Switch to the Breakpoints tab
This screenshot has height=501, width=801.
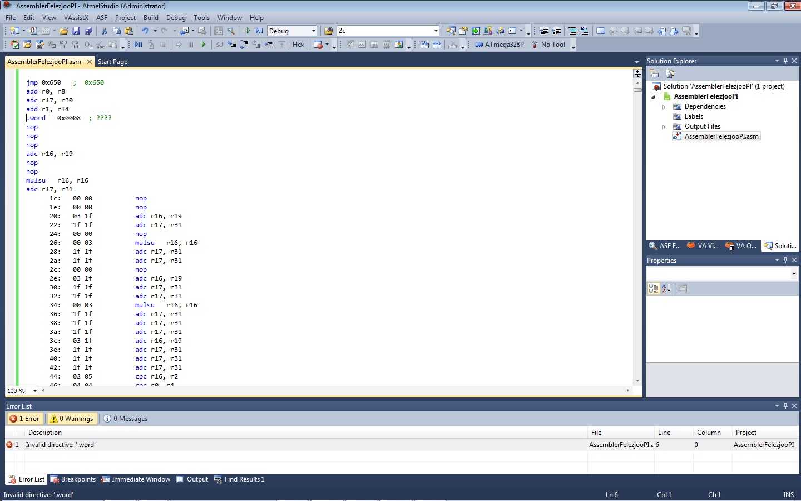click(73, 479)
